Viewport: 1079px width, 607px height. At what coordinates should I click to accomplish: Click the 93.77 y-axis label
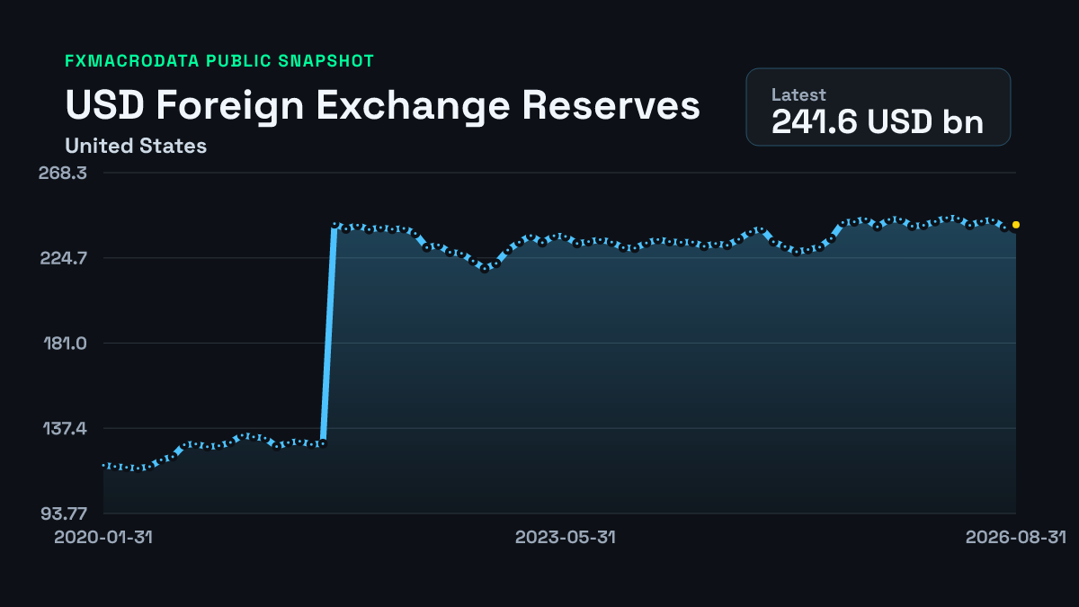(63, 513)
